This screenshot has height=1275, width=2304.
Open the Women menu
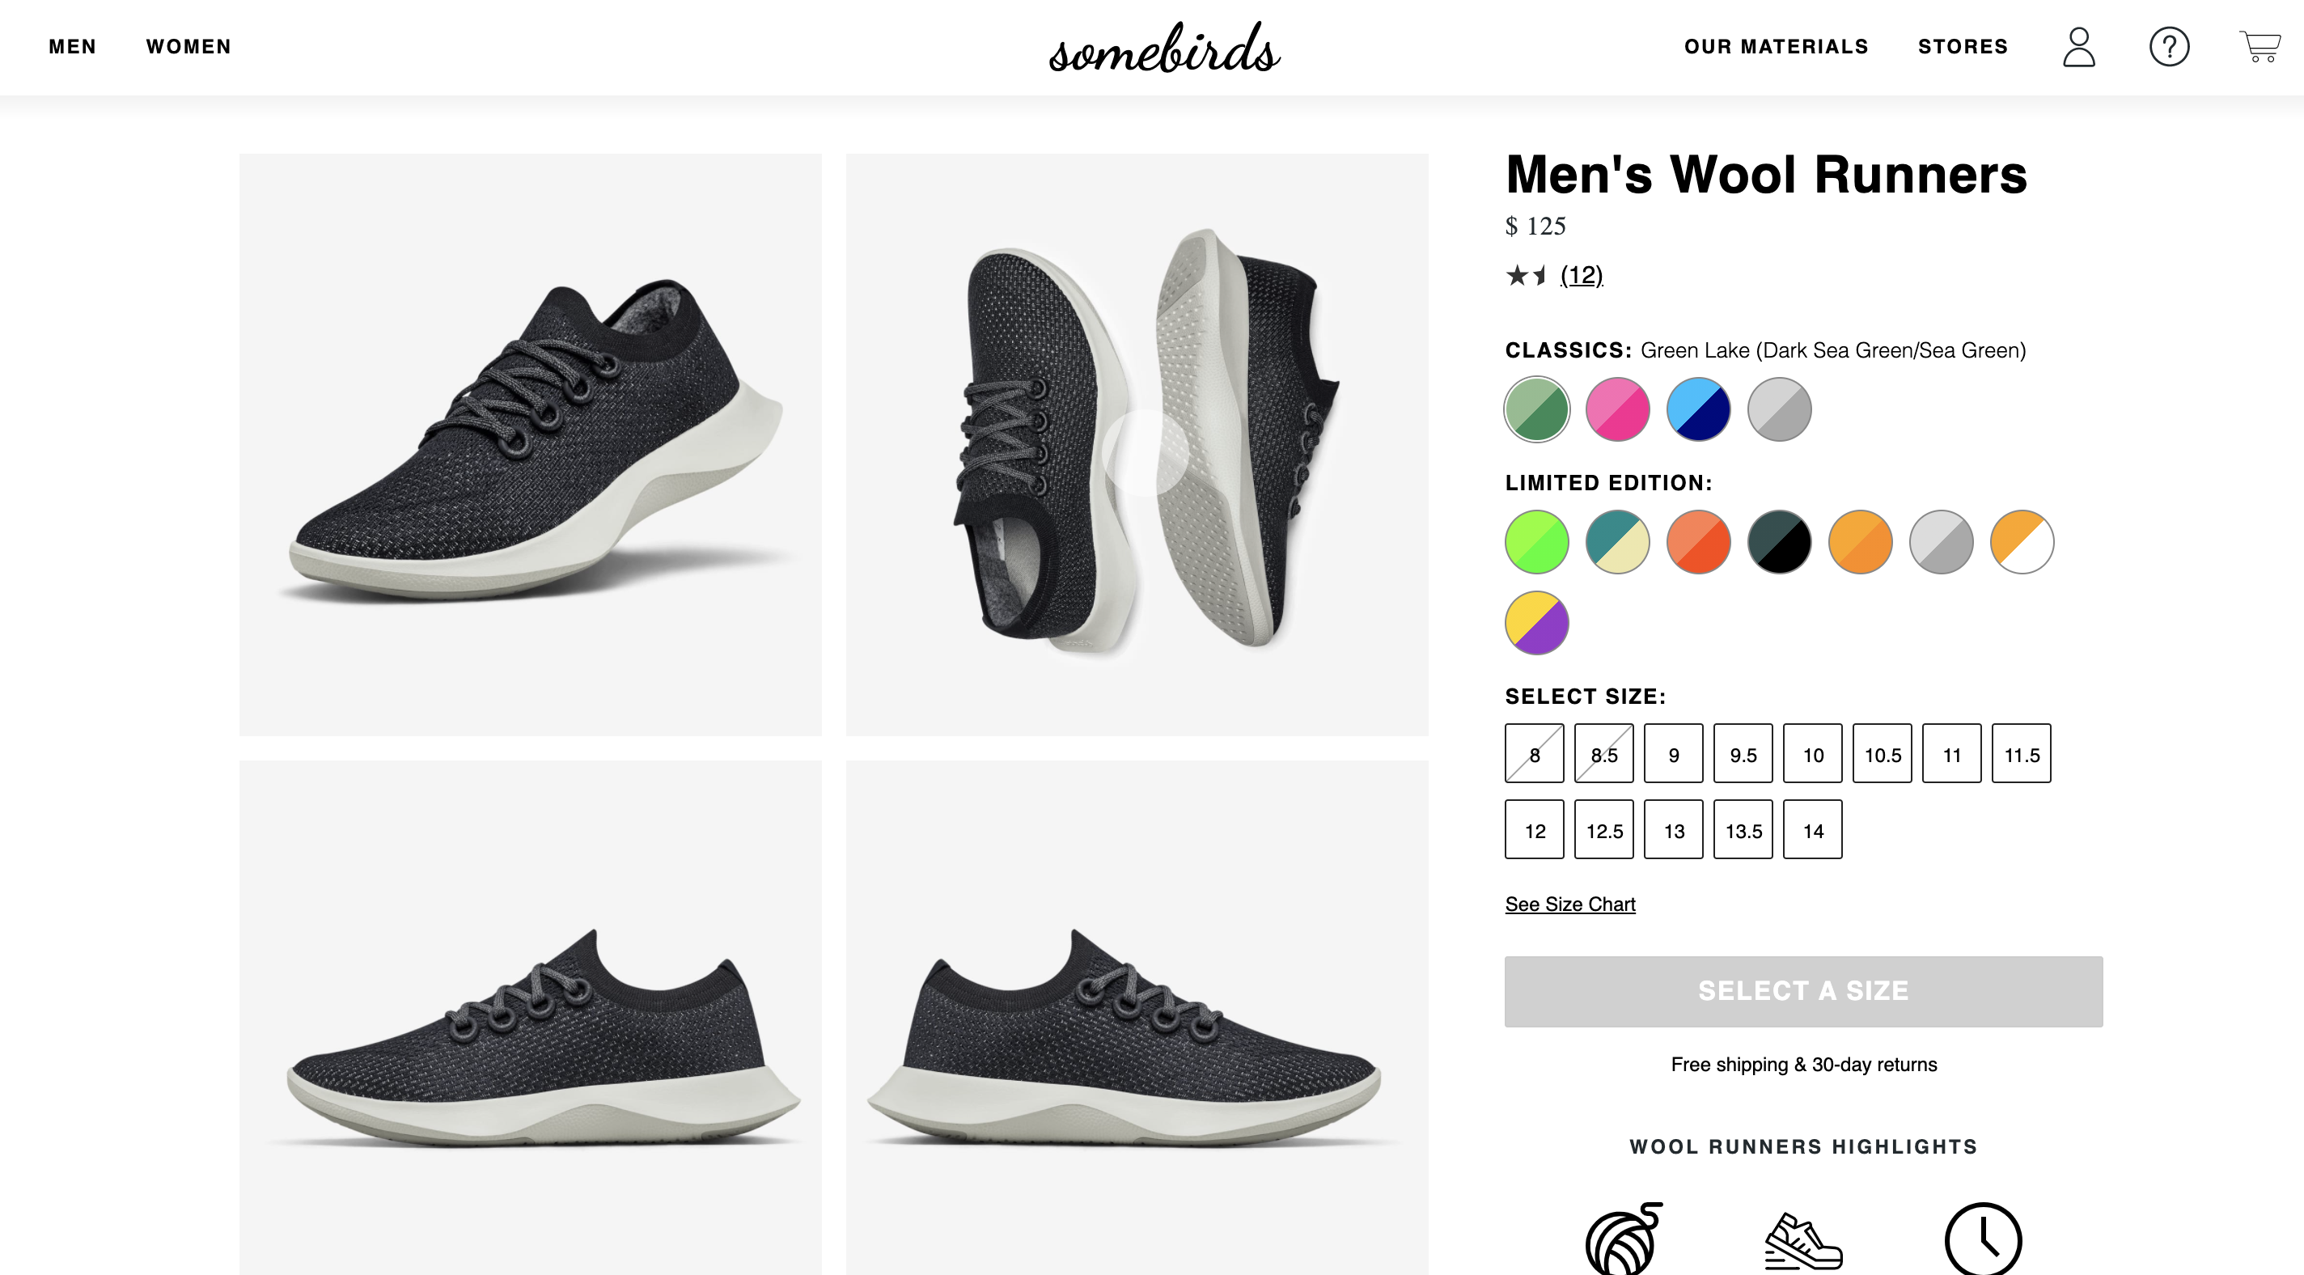(188, 47)
